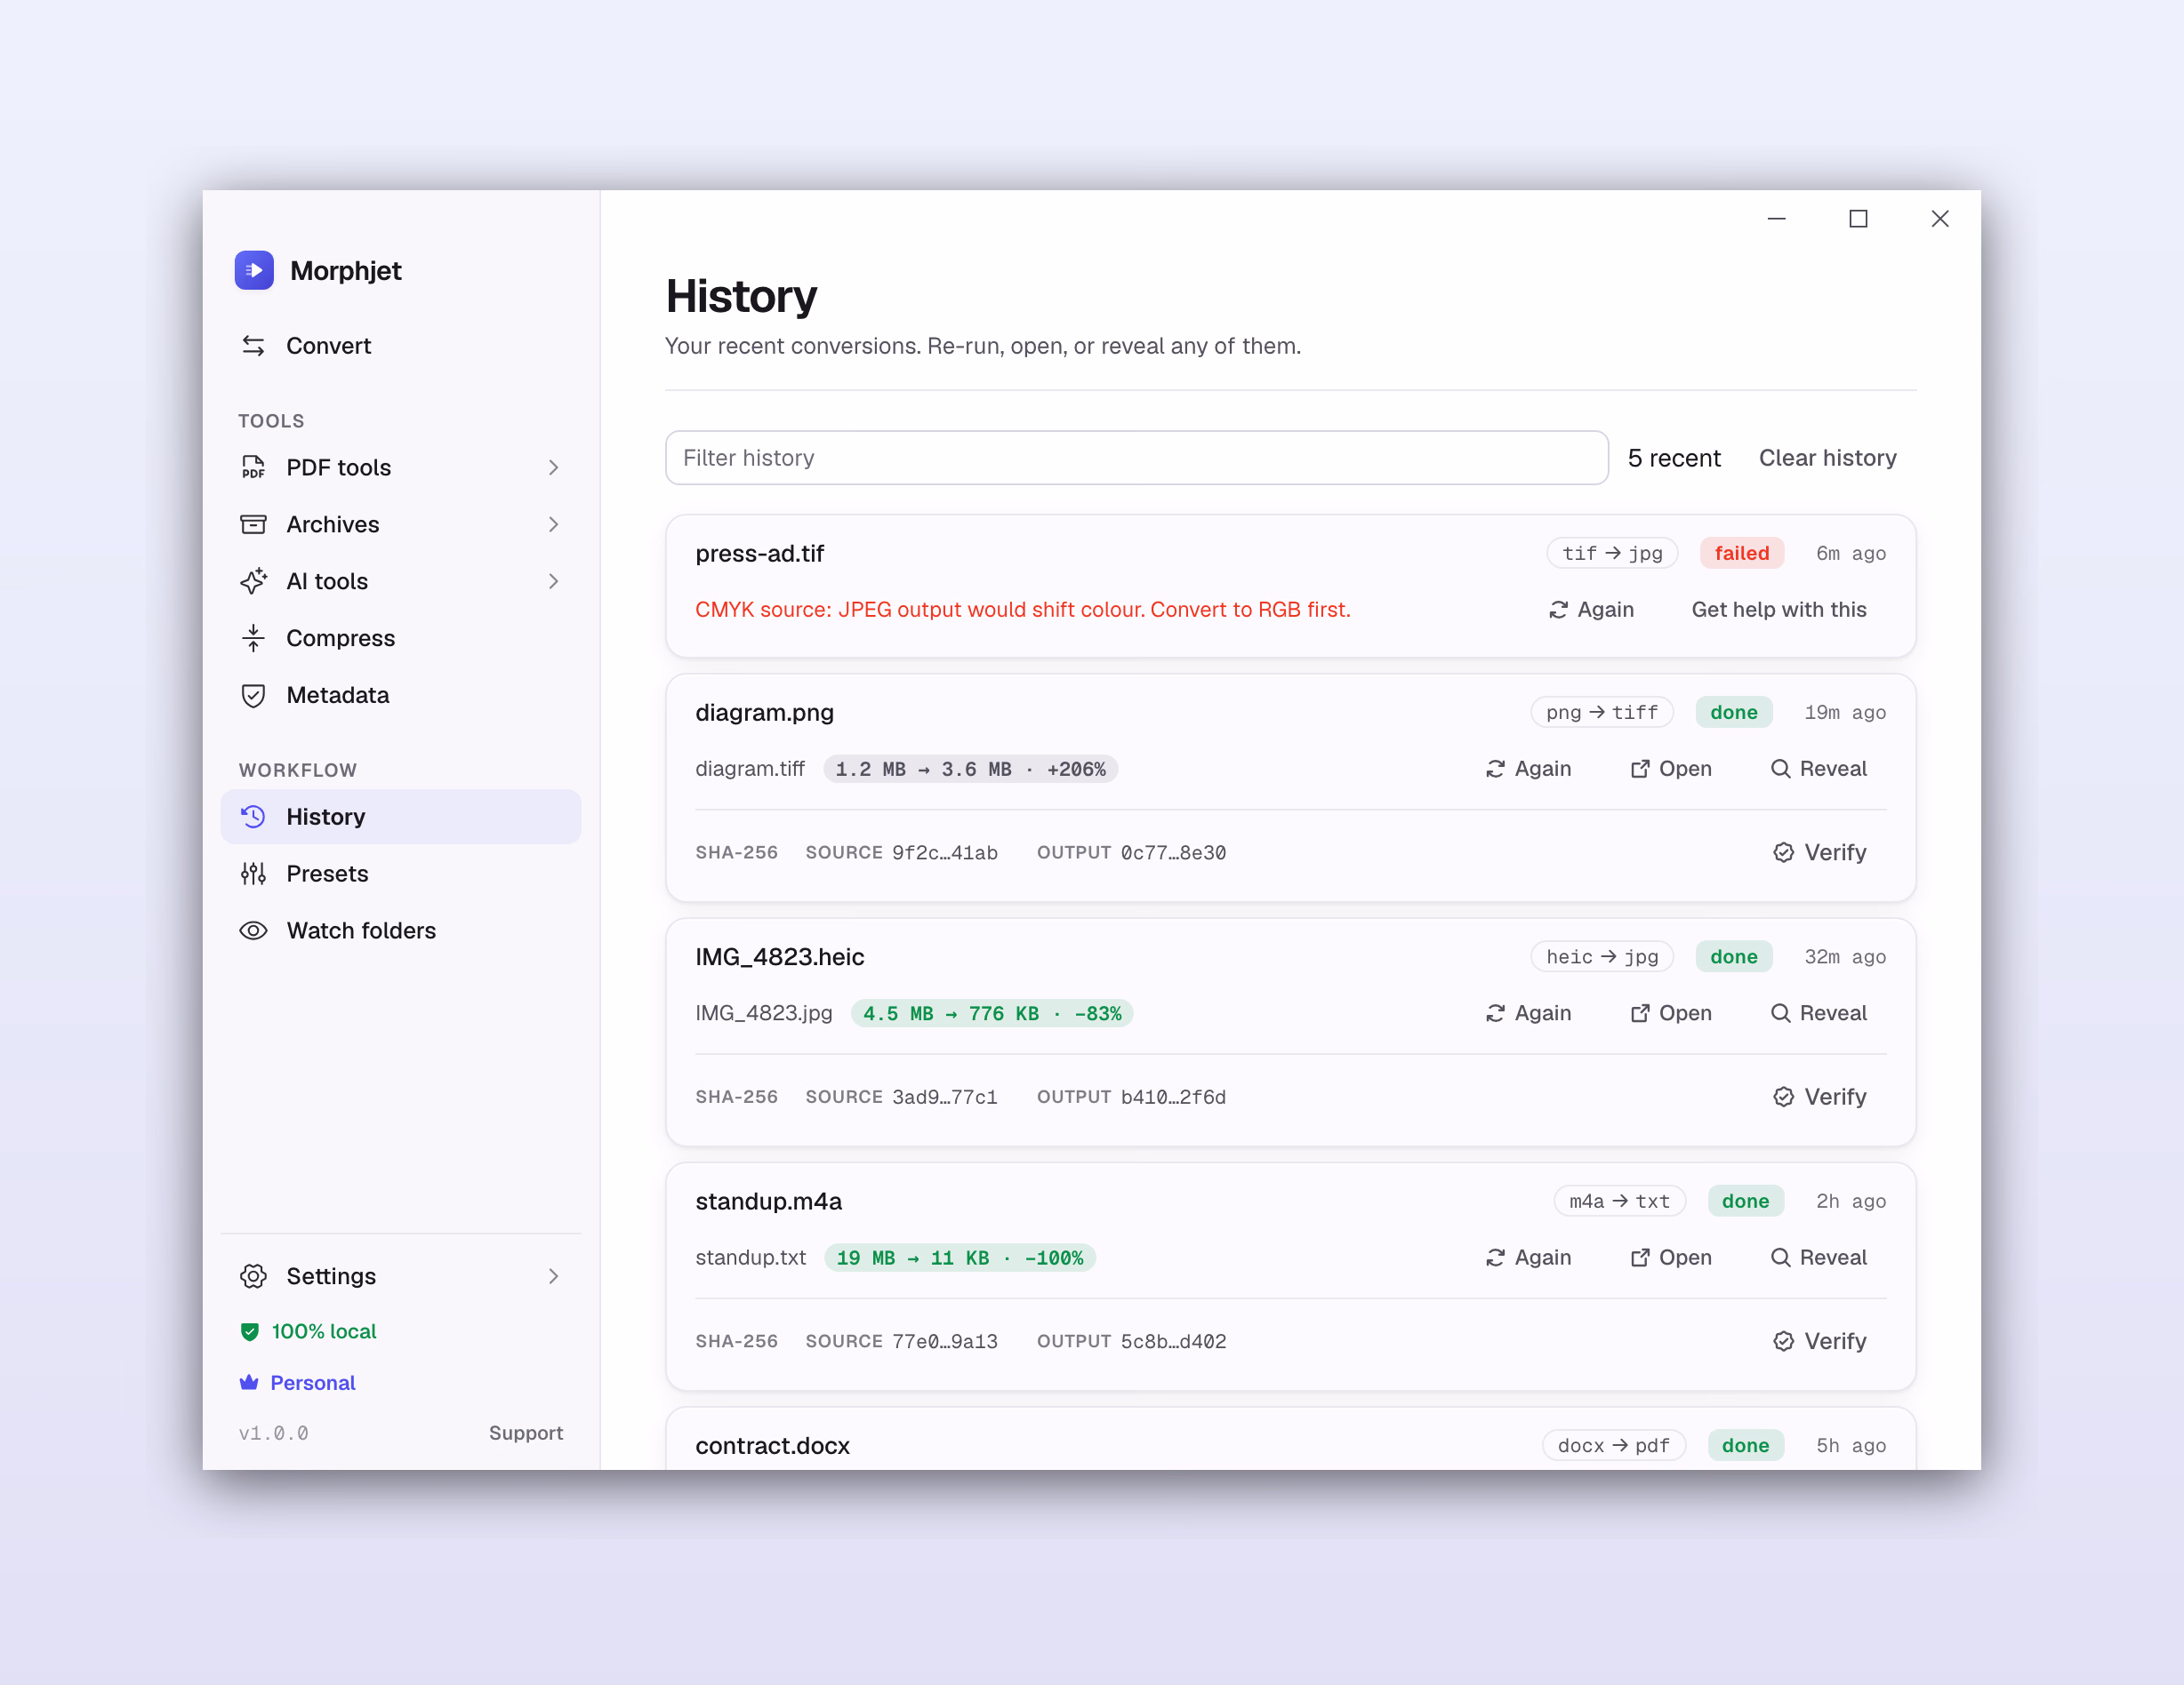Focus the Filter history field
This screenshot has height=1685, width=2184.
[x=1137, y=458]
